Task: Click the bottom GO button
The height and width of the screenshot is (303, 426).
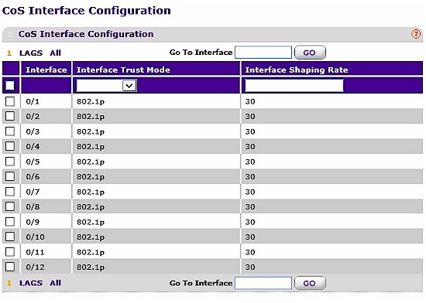Action: [x=310, y=283]
